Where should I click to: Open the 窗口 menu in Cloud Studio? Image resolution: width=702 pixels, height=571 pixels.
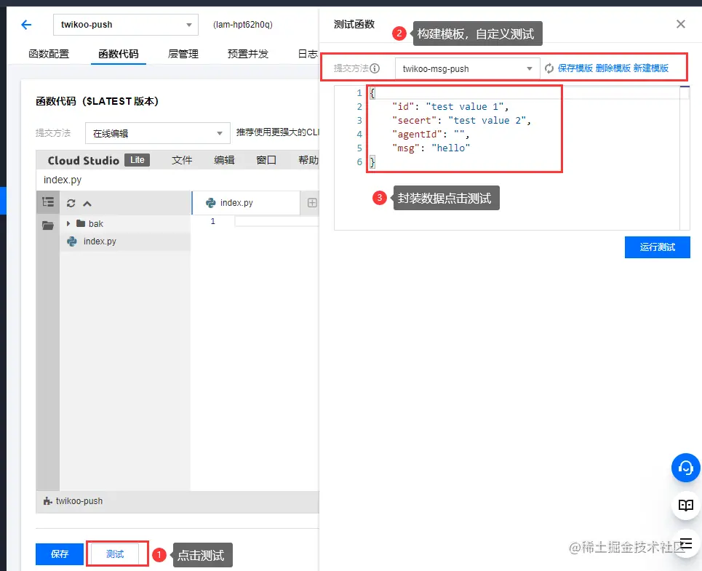tap(266, 160)
